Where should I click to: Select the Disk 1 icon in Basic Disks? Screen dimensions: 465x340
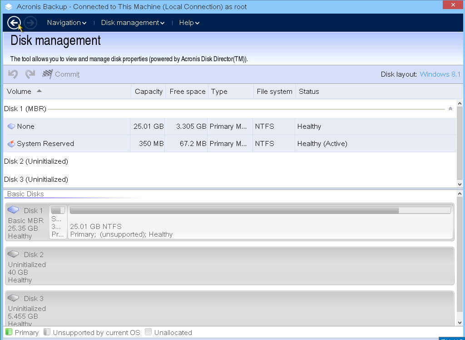(13, 210)
